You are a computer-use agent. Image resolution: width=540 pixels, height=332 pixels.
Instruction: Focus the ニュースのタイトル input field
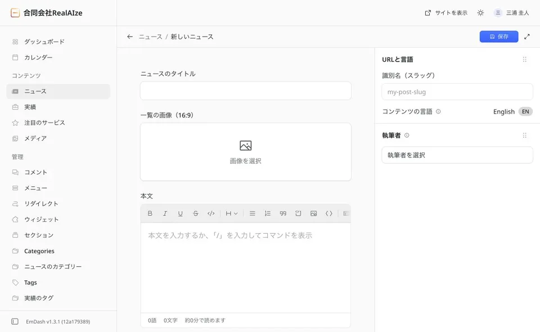[246, 91]
